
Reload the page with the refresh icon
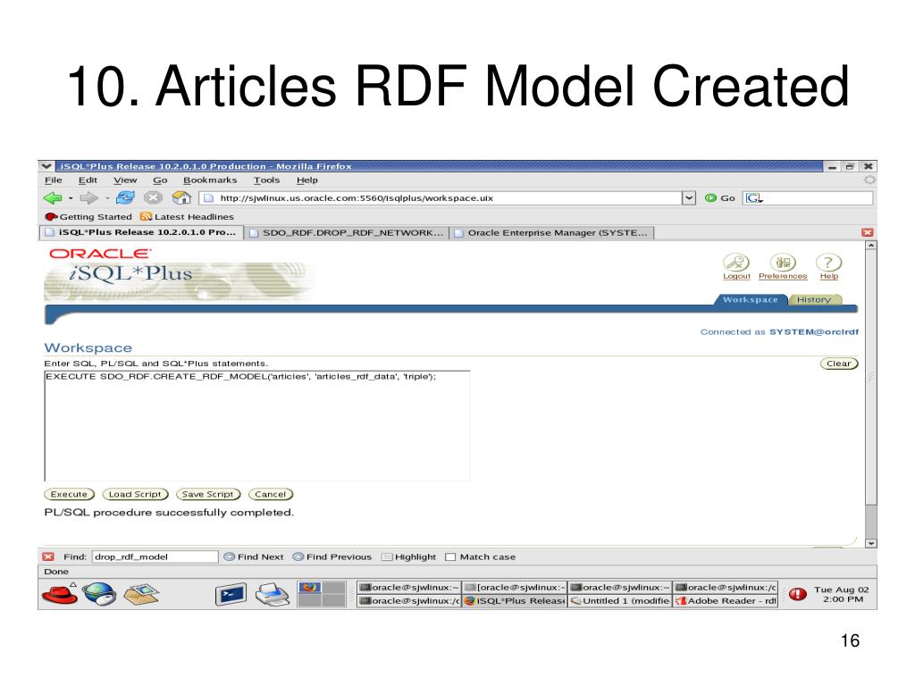point(125,197)
